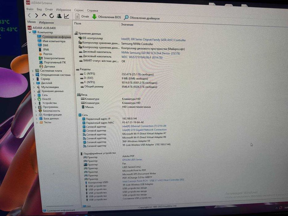This screenshot has height=216, width=288.
Task: Open the Сервис menu
Action: [x=79, y=10]
